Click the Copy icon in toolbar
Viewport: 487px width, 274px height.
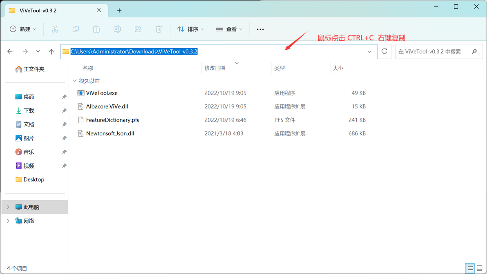point(76,29)
